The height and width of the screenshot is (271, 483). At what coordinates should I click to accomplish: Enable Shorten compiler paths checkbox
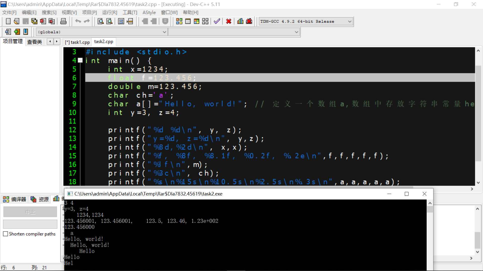pyautogui.click(x=6, y=234)
